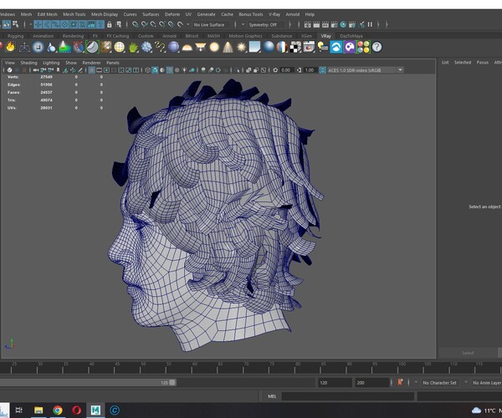Screen dimensions: 502x418
Task: Expand the snap options arrow before No Live Surface
Action: click(188, 24)
